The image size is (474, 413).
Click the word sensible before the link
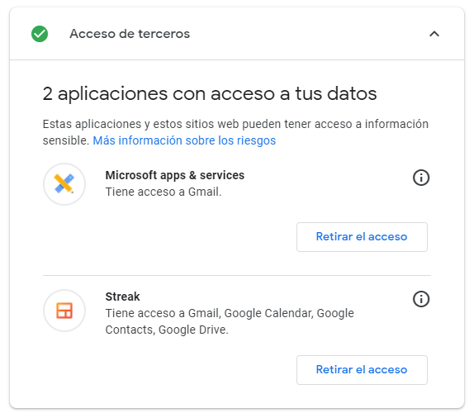[65, 140]
